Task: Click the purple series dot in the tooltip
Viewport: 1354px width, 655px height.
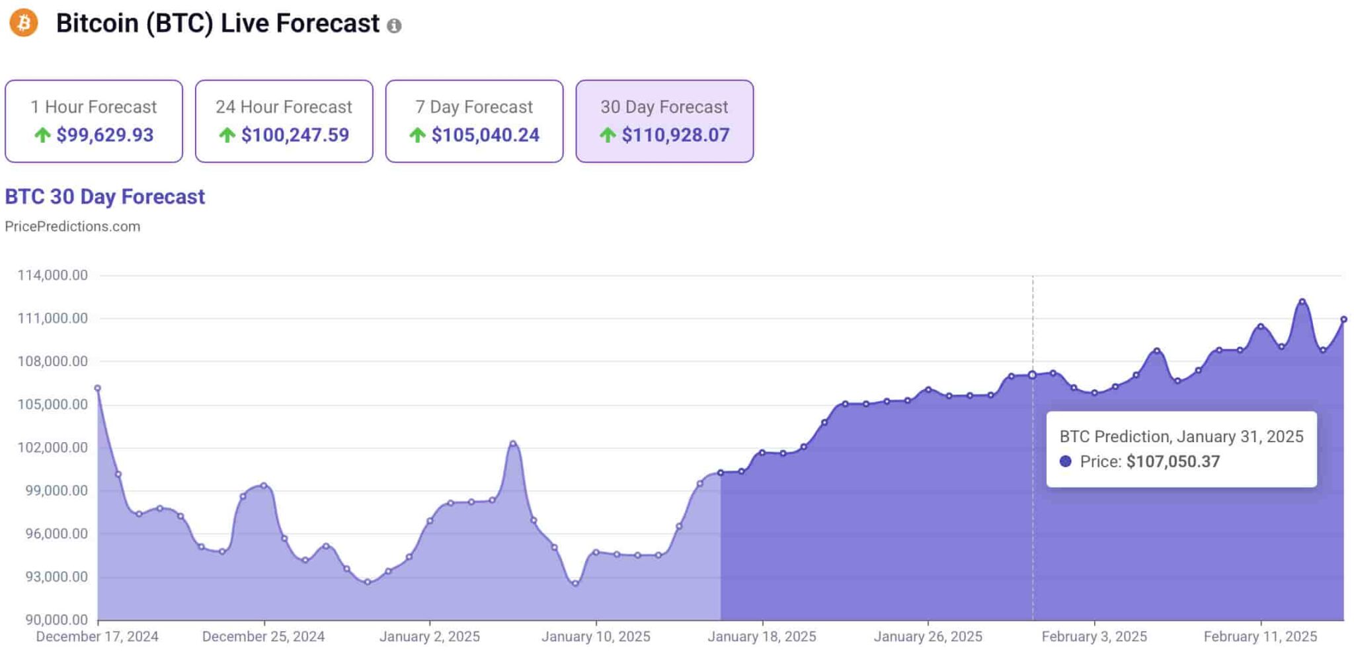Action: point(1065,461)
